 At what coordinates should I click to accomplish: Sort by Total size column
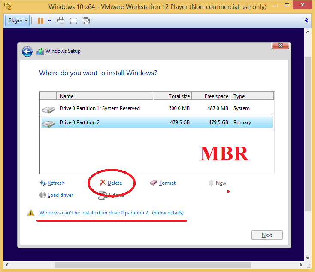tap(173, 96)
